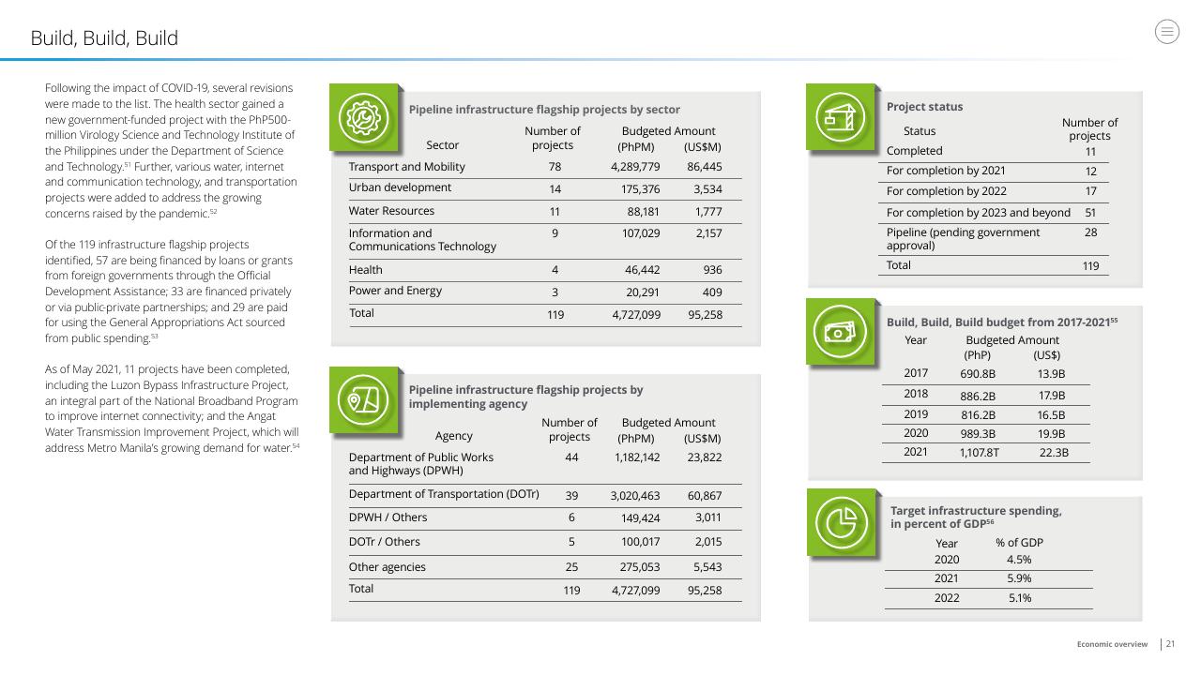Click the 'Project status' heading
The width and height of the screenshot is (1201, 675).
click(924, 107)
